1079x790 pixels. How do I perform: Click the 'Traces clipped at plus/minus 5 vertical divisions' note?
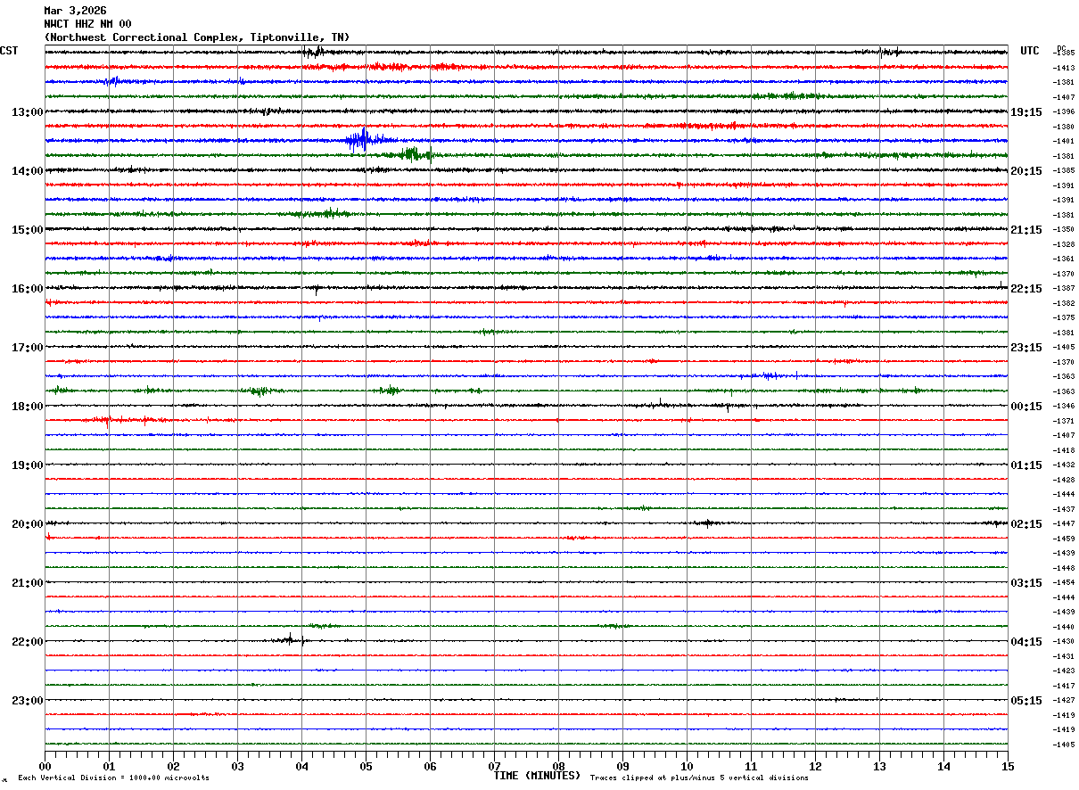(x=699, y=778)
